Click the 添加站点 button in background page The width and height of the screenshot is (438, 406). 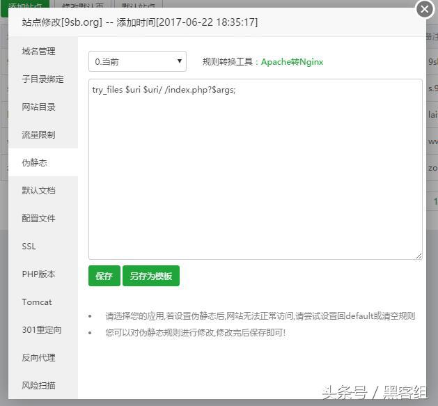25,6
